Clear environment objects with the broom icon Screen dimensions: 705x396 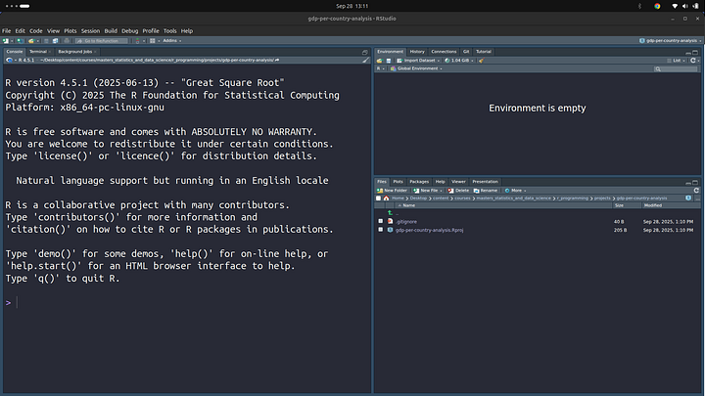point(481,61)
